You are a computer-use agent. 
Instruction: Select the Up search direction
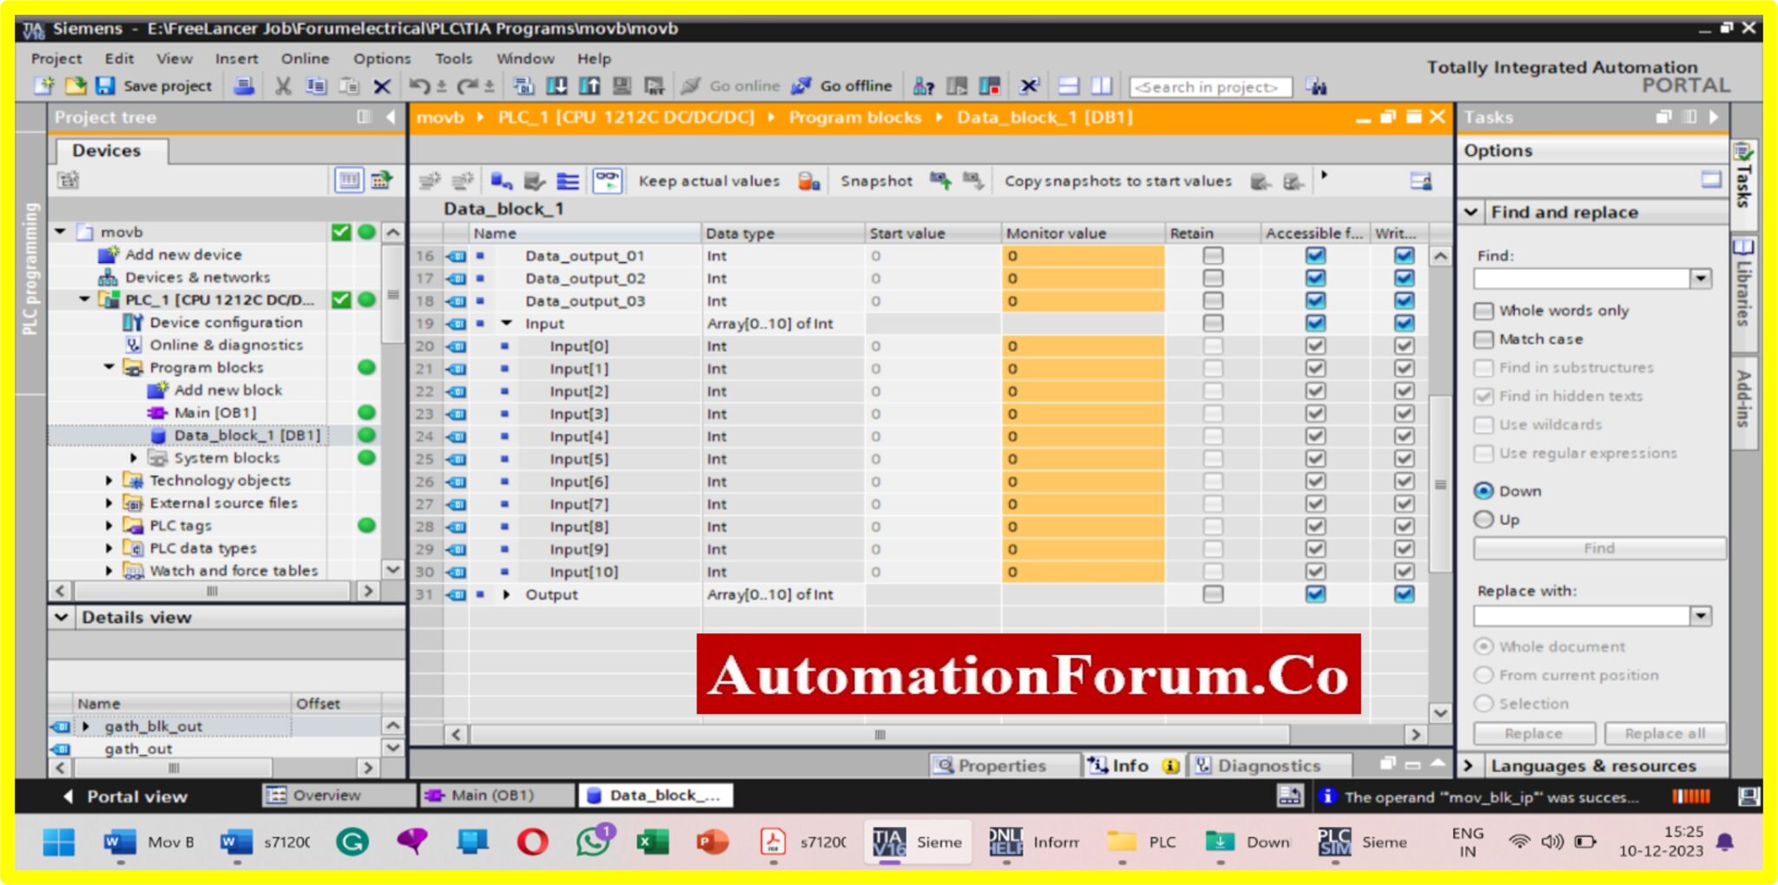pyautogui.click(x=1485, y=519)
